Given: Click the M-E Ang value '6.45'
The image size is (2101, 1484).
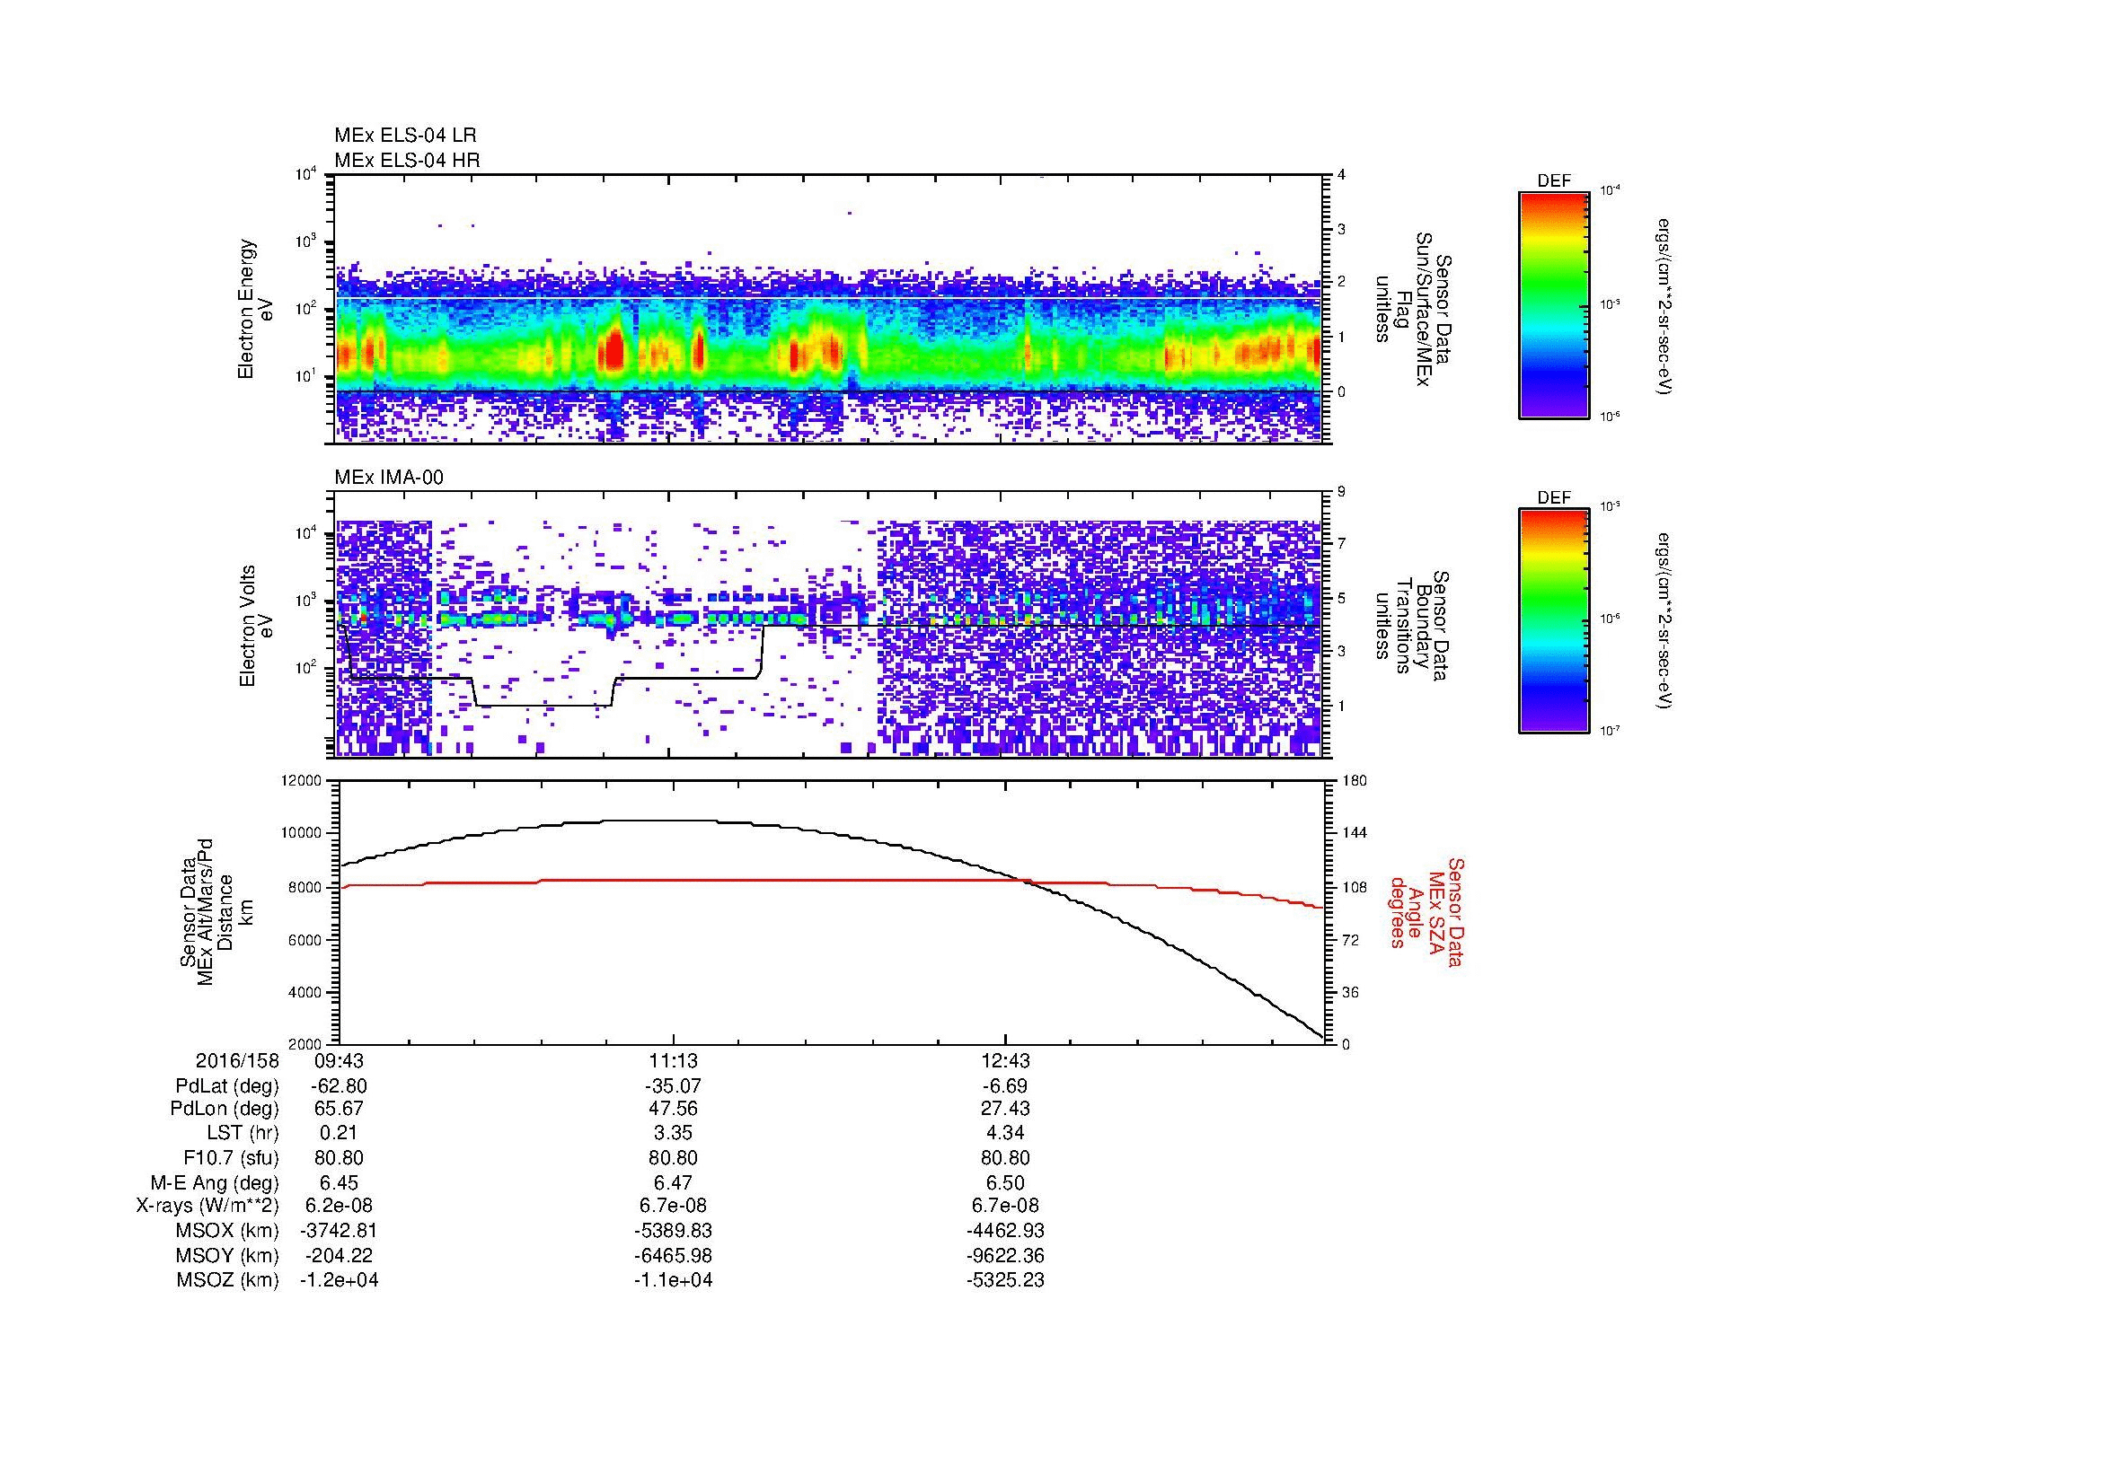Looking at the screenshot, I should [340, 1182].
